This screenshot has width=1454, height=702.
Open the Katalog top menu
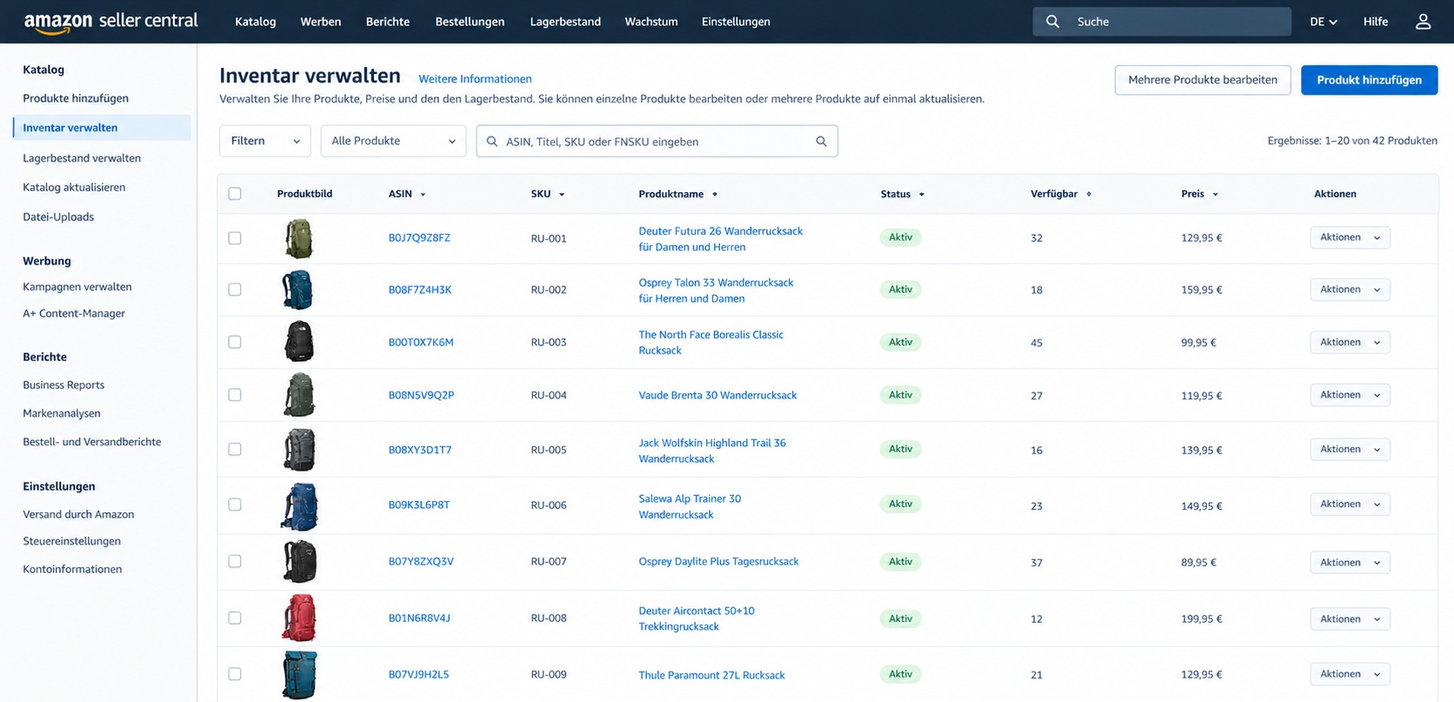(256, 22)
